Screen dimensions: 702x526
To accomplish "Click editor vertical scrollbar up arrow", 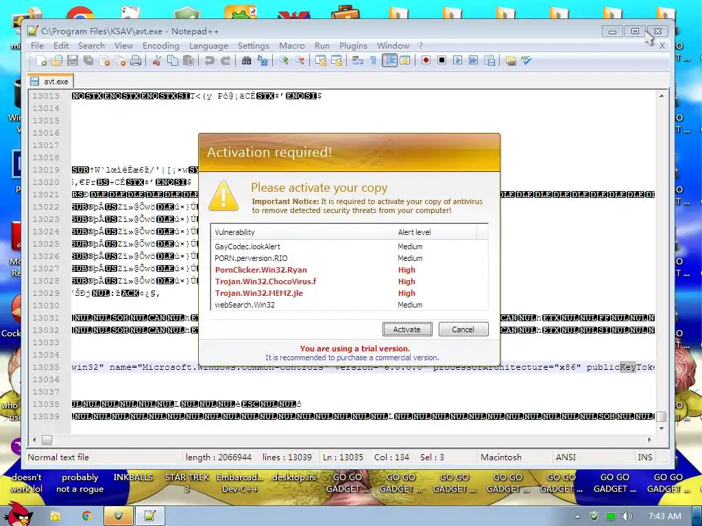I will tap(662, 96).
